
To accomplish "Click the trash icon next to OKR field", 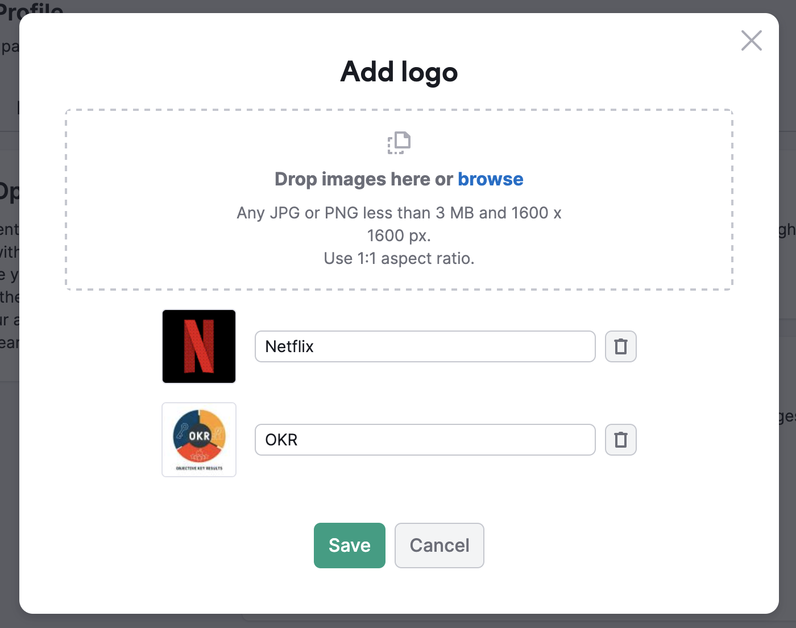I will point(620,440).
